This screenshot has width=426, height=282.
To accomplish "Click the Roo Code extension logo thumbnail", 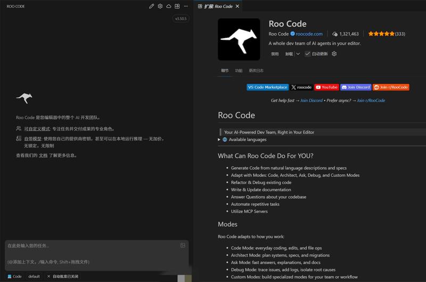I will [239, 39].
